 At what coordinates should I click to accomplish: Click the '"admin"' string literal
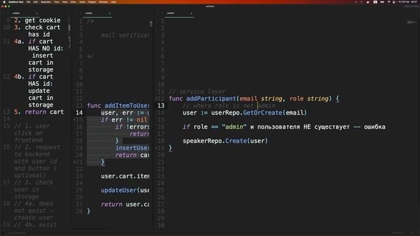click(234, 127)
